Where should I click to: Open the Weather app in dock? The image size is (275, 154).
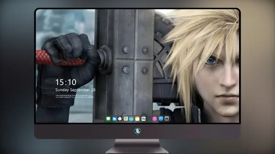(114, 119)
